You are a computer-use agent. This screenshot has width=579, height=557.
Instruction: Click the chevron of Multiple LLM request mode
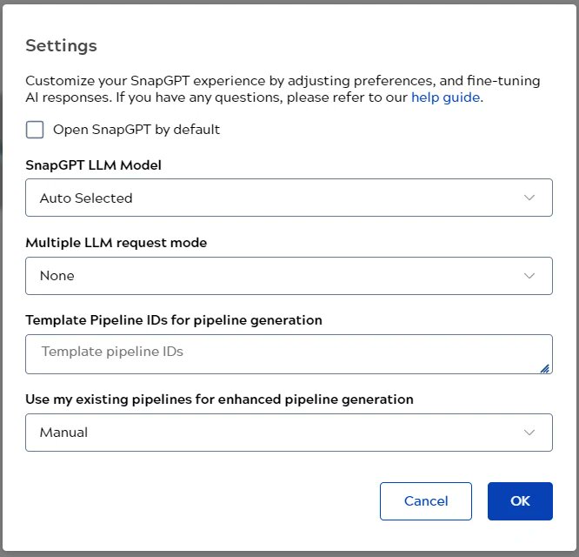tap(529, 276)
